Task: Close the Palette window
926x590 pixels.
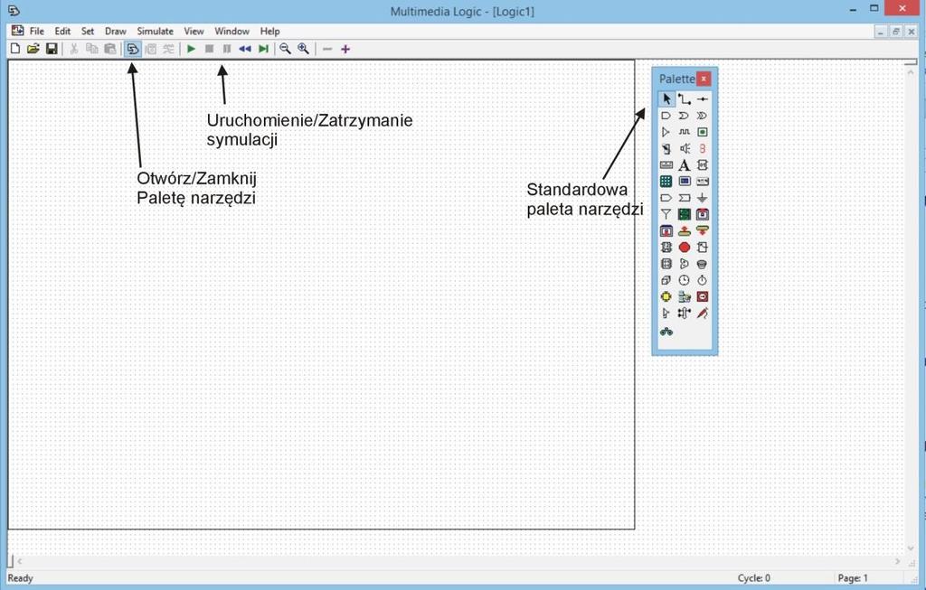Action: click(x=704, y=79)
